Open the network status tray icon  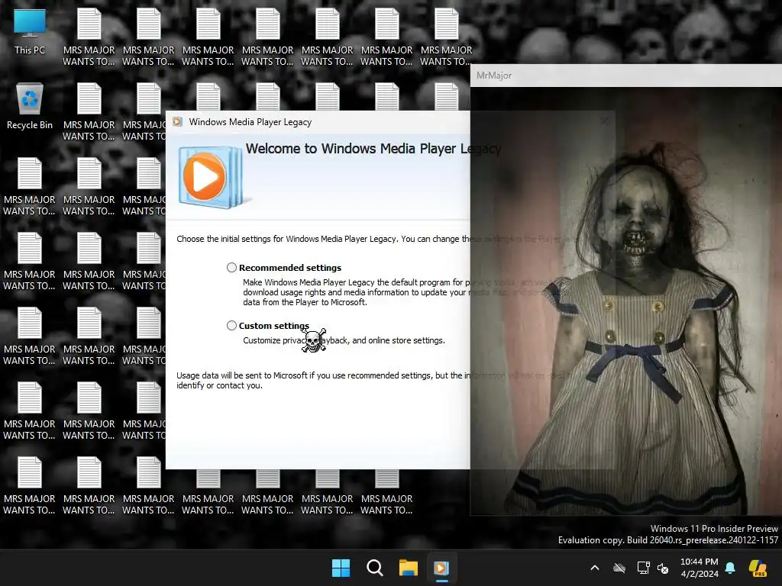(643, 568)
